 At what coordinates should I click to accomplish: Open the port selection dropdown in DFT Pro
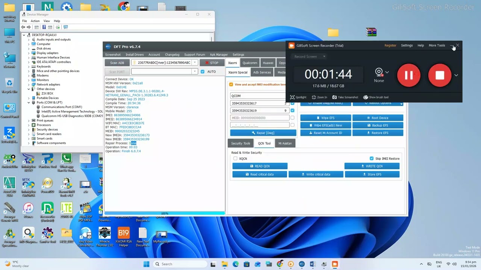click(195, 72)
